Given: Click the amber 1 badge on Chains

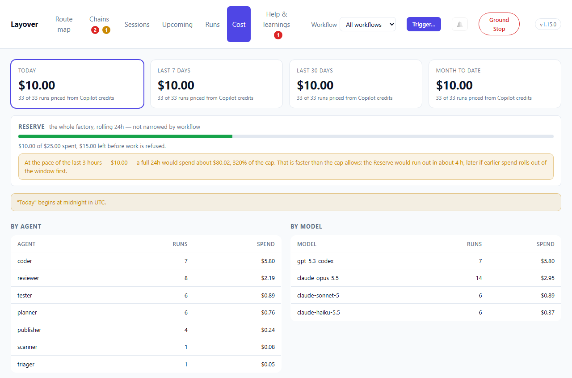Looking at the screenshot, I should tap(106, 30).
